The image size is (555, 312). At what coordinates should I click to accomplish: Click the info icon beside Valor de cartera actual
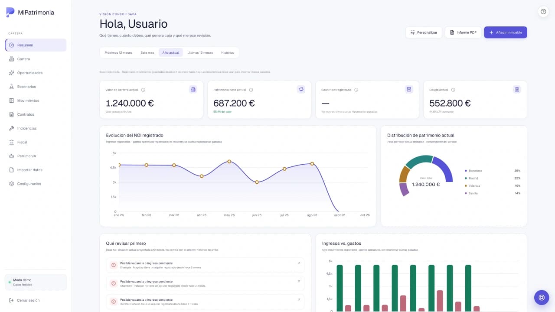click(143, 90)
